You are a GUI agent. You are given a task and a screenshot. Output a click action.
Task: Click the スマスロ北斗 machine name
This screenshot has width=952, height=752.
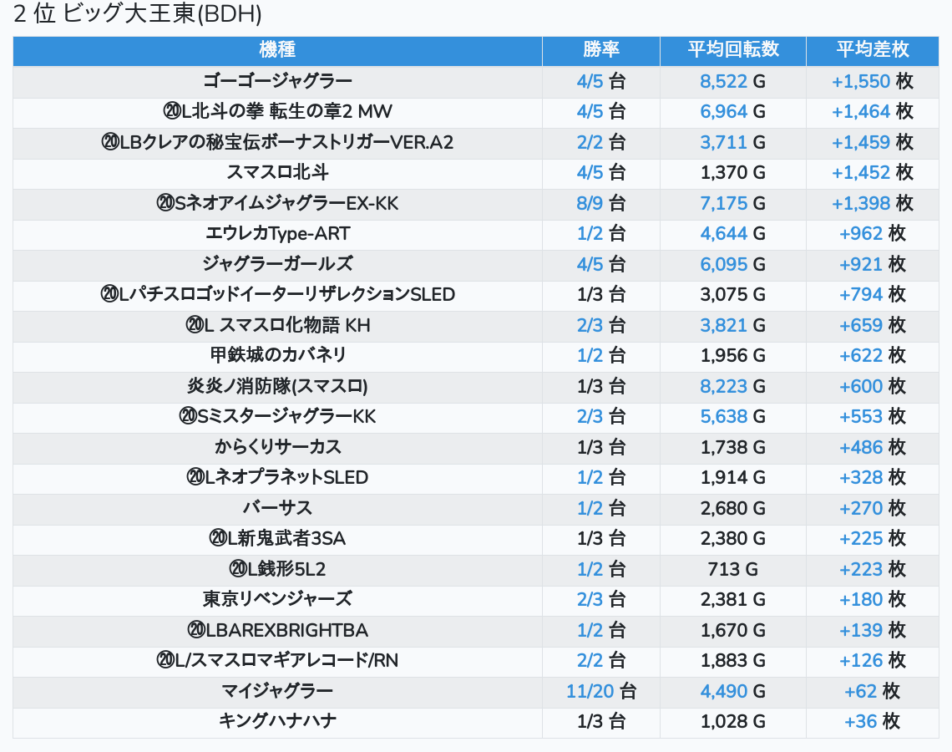pyautogui.click(x=277, y=173)
